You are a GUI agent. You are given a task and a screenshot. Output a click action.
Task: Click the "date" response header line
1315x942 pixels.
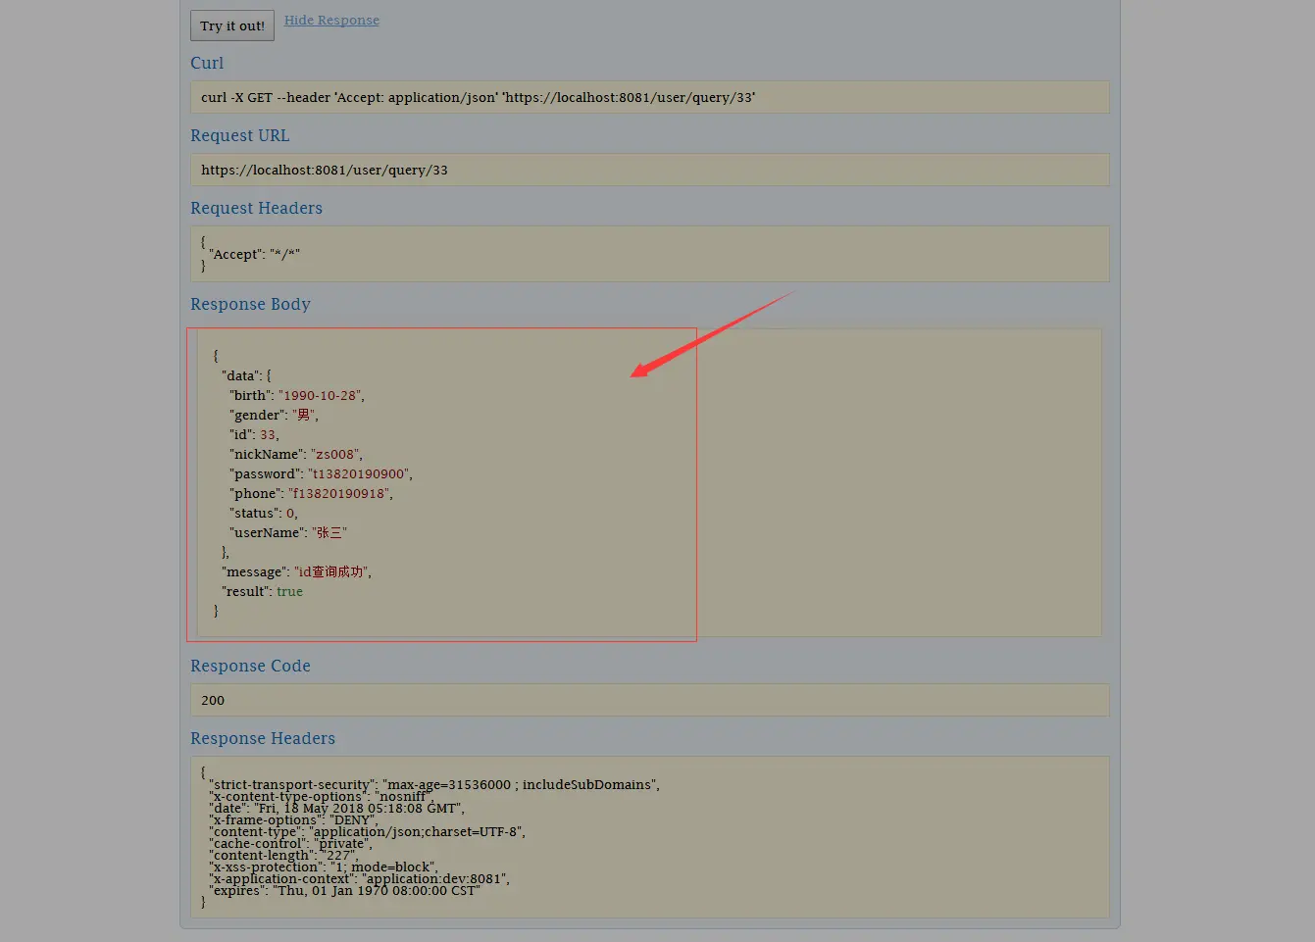(337, 808)
